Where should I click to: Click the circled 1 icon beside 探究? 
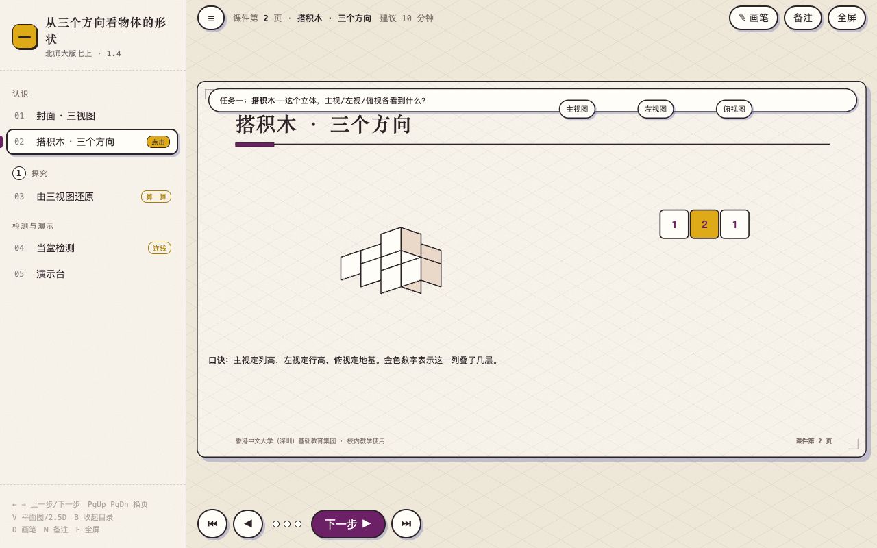19,173
